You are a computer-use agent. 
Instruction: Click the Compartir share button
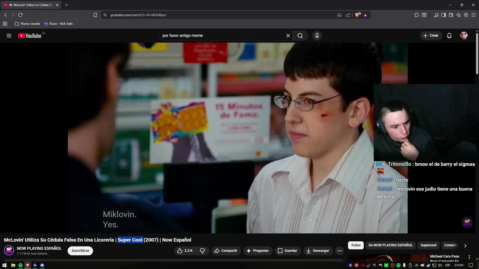[226, 251]
